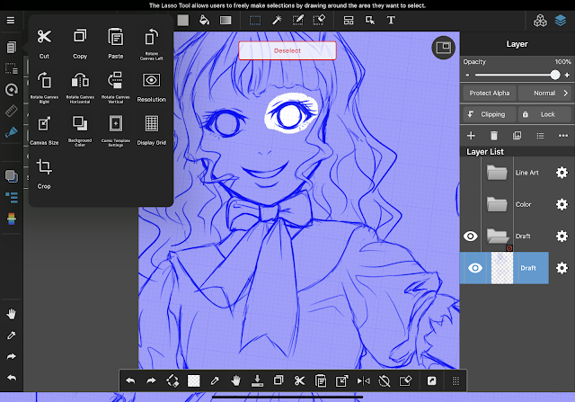Viewport: 575px width, 402px height.
Task: Pick the Magic Wand tool
Action: click(277, 20)
